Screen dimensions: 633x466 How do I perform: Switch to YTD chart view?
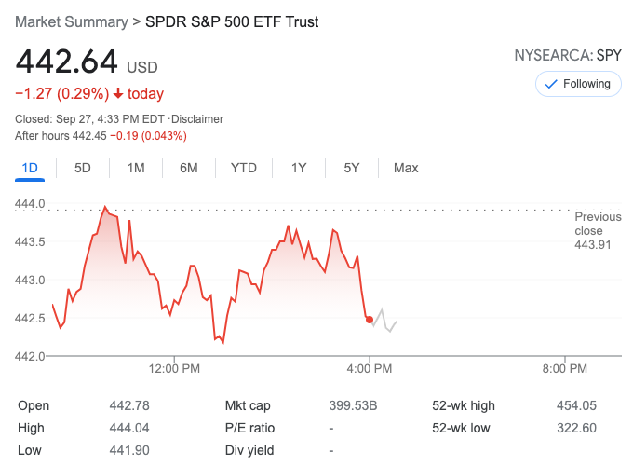coord(244,168)
